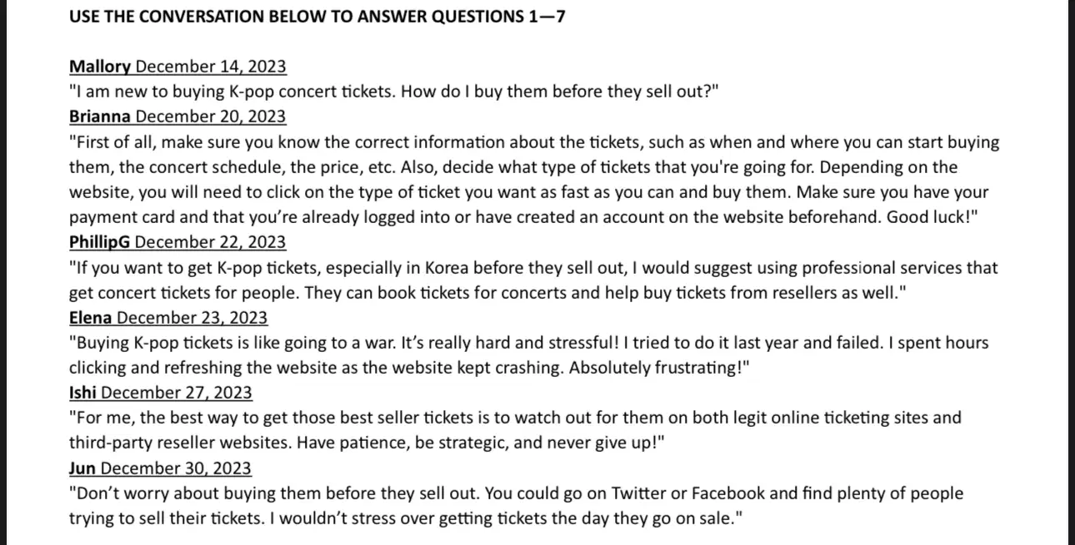Click PhillipG's reply about professional services
1075x545 pixels.
533,280
